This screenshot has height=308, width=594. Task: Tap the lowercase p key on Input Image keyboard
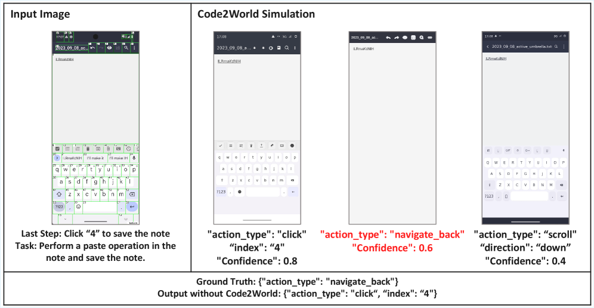(134, 170)
